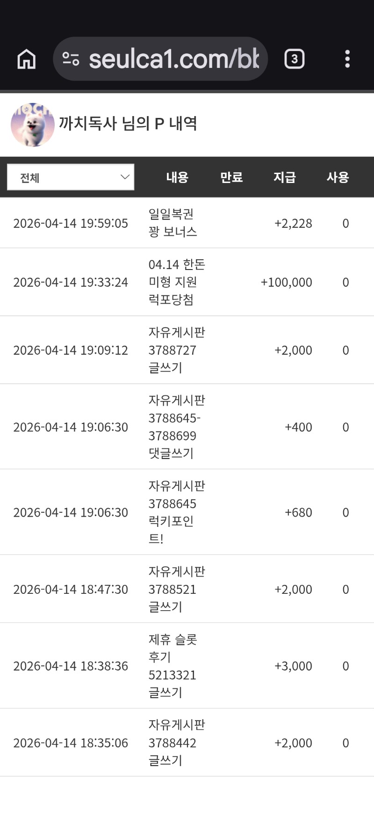
Task: Click the seulca1.com address bar
Action: tap(173, 59)
